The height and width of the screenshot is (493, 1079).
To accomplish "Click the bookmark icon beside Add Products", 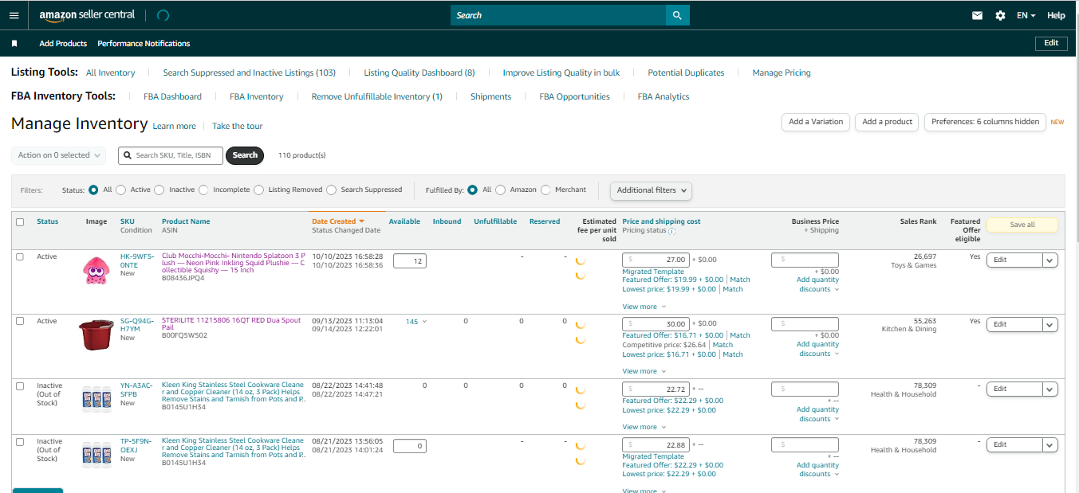I will tap(14, 44).
